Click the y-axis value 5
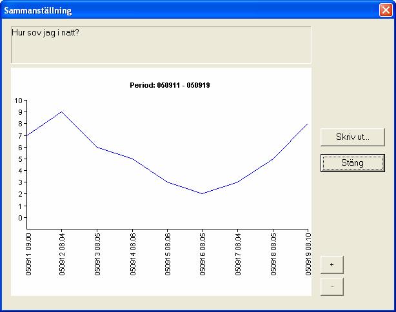This screenshot has height=312, width=396. [x=20, y=159]
